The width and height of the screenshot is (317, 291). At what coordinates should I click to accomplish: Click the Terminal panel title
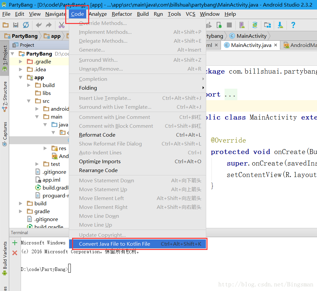tap(19, 233)
